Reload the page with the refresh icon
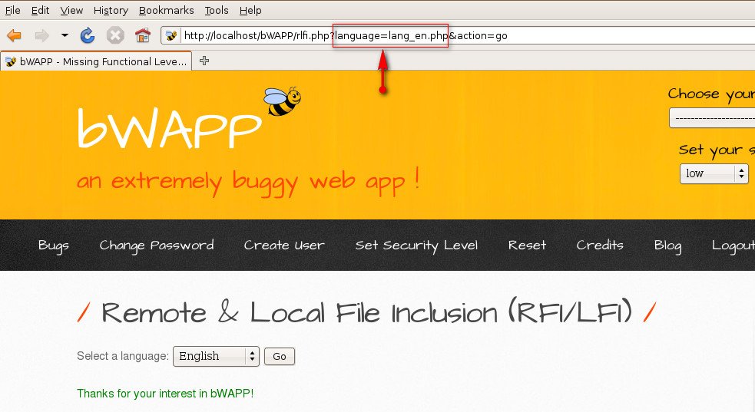Screen dimensions: 755x412 (x=87, y=35)
